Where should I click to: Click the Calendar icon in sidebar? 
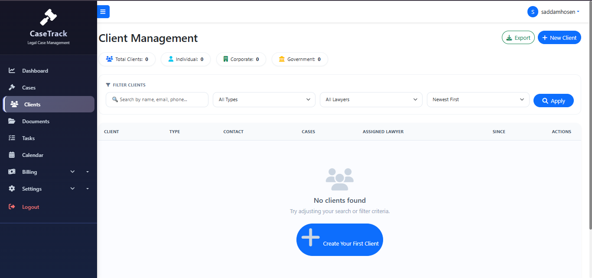coord(12,155)
